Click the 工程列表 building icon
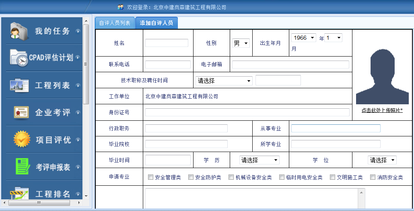The width and height of the screenshot is (414, 211). tap(19, 85)
